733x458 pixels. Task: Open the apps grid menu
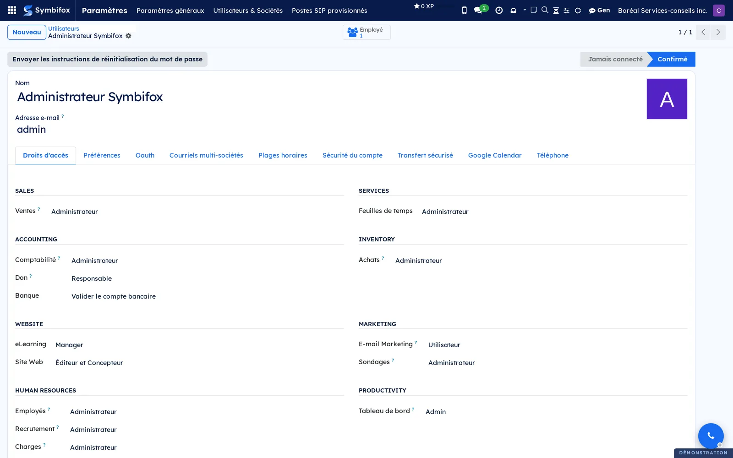click(12, 10)
